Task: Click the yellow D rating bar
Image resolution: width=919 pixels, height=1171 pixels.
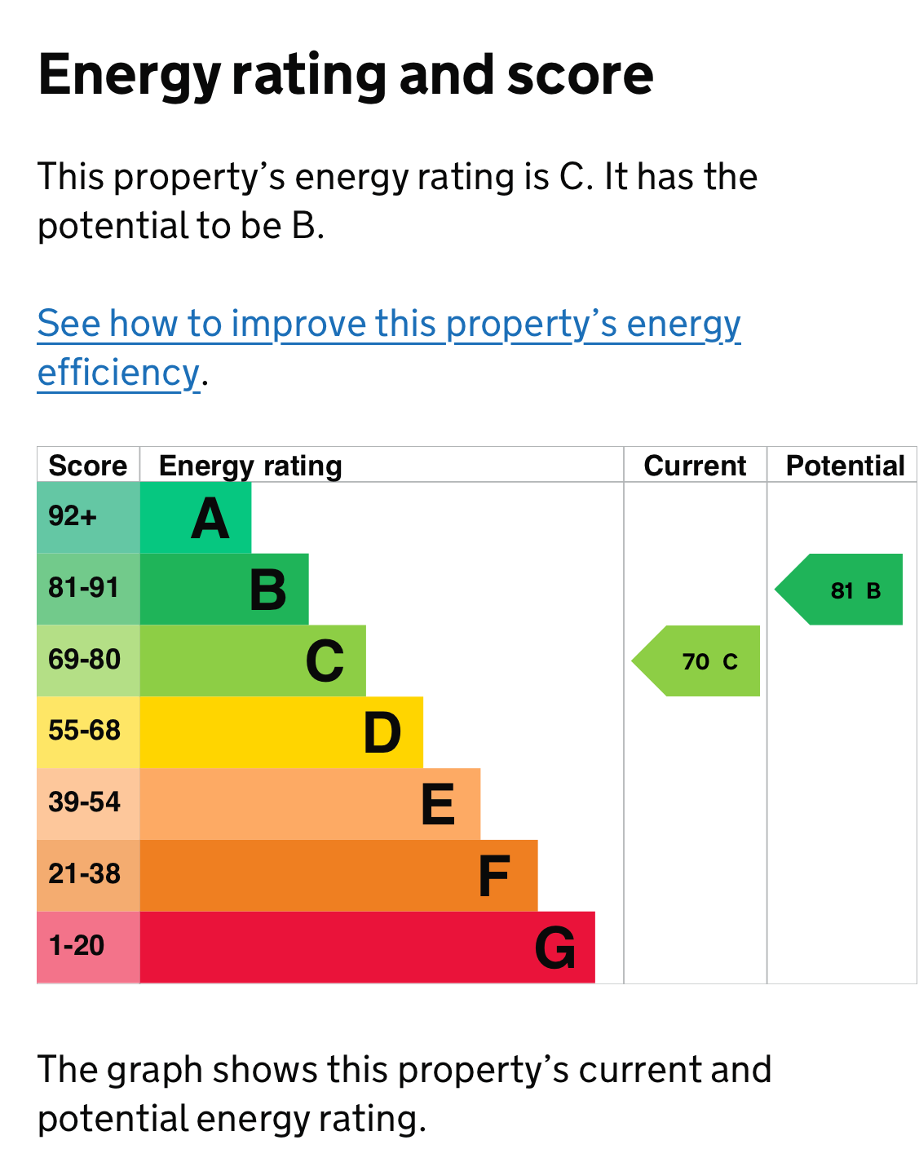Action: 281,732
